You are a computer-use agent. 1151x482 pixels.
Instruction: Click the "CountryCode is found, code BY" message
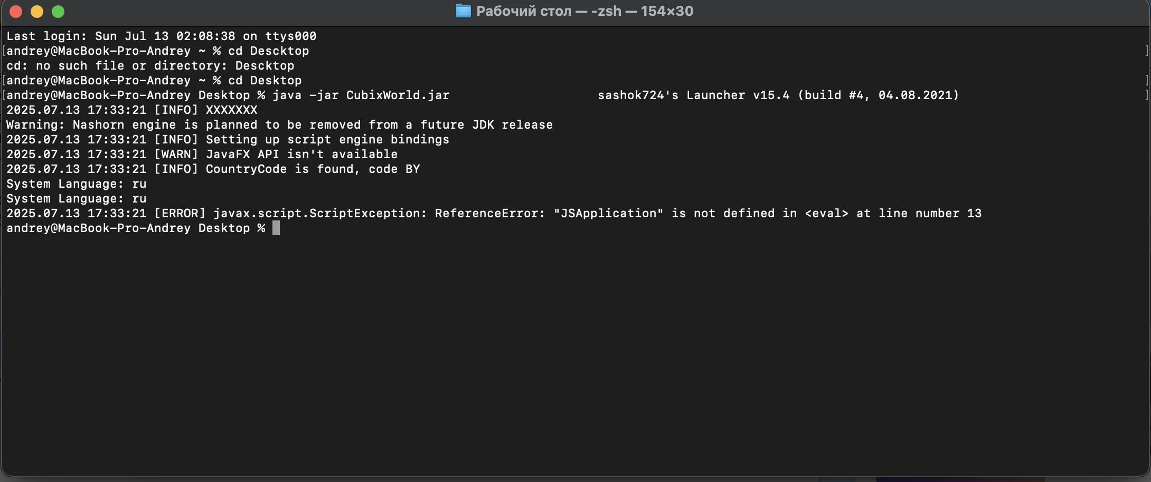pos(313,169)
